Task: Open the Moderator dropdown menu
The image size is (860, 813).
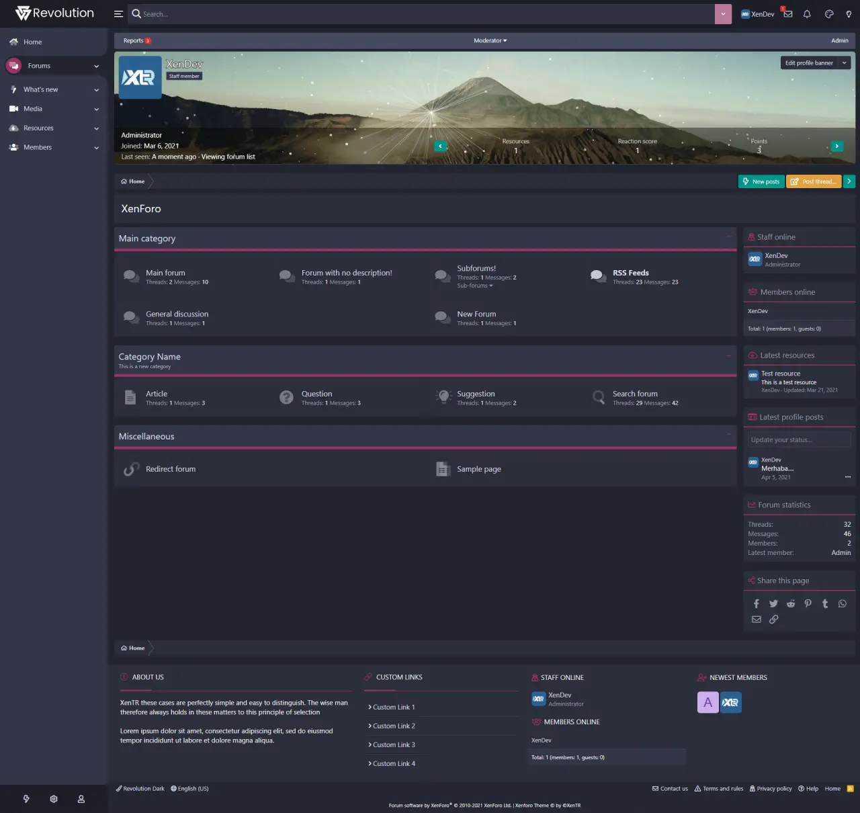Action: click(490, 41)
